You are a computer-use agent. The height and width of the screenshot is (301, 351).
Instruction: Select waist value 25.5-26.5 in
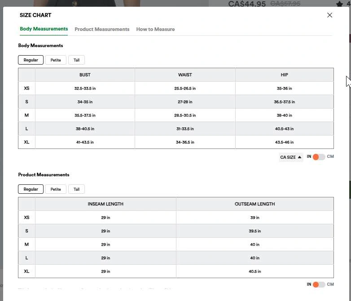pyautogui.click(x=185, y=88)
